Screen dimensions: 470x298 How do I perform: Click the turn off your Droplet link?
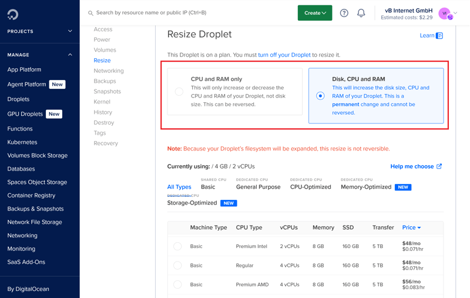pyautogui.click(x=284, y=55)
